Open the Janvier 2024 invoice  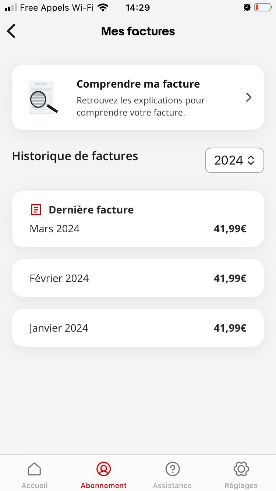(x=138, y=328)
